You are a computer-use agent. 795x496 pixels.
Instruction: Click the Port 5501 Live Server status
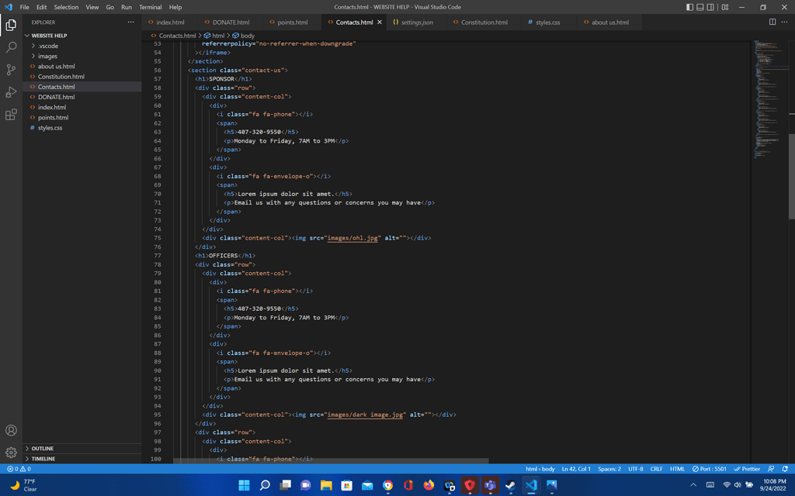710,469
